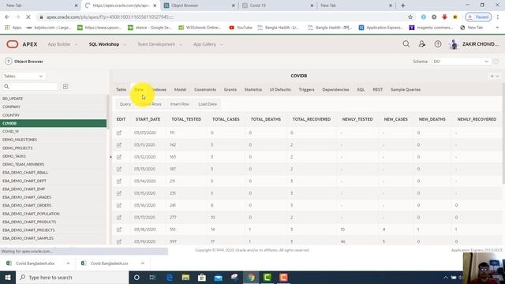Open the YouTube bookmark
This screenshot has width=505, height=284.
coord(241,28)
